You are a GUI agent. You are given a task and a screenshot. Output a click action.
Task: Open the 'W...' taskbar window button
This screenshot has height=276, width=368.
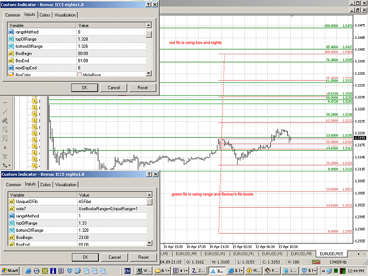click(x=144, y=271)
